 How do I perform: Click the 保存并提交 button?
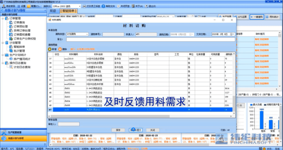pyautogui.click(x=136, y=130)
